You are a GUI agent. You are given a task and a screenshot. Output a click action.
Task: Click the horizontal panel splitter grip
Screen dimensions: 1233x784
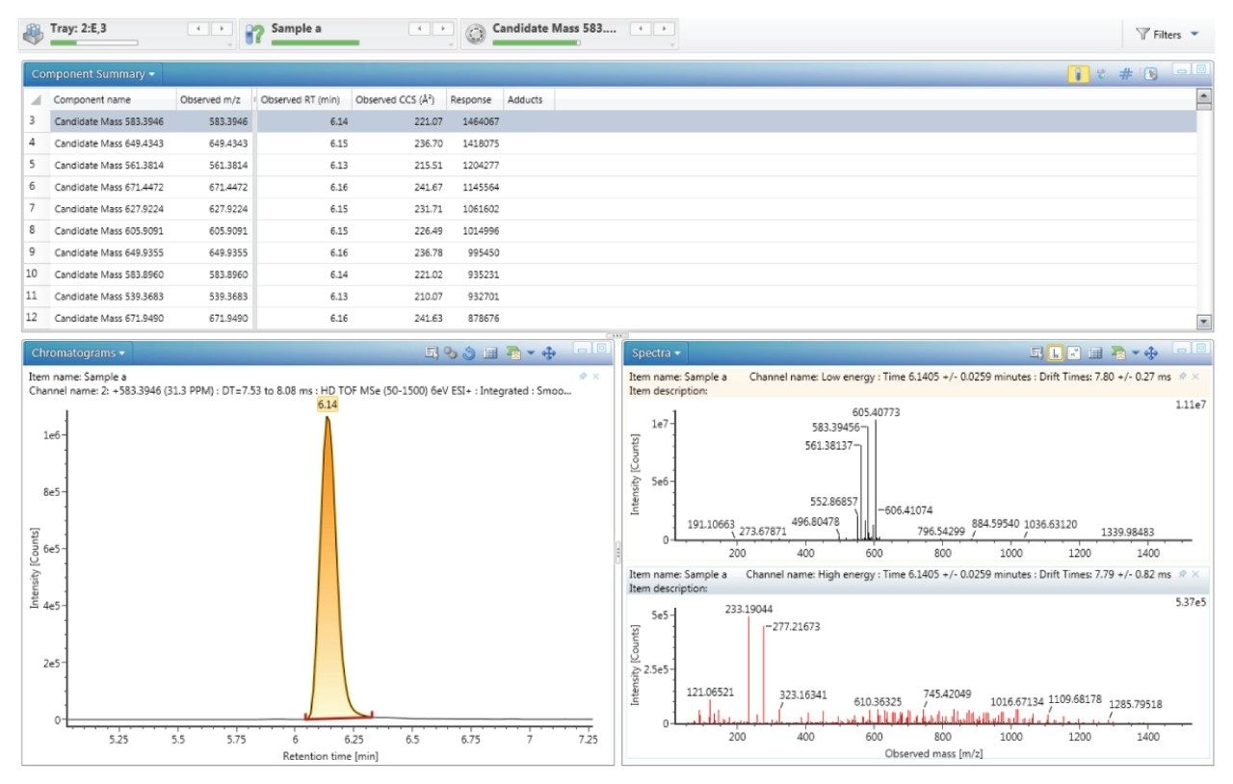pyautogui.click(x=616, y=335)
